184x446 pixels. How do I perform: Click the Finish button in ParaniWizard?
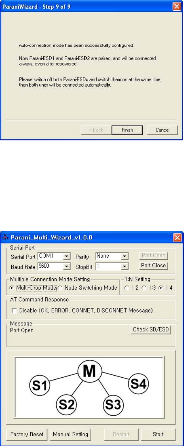(127, 130)
